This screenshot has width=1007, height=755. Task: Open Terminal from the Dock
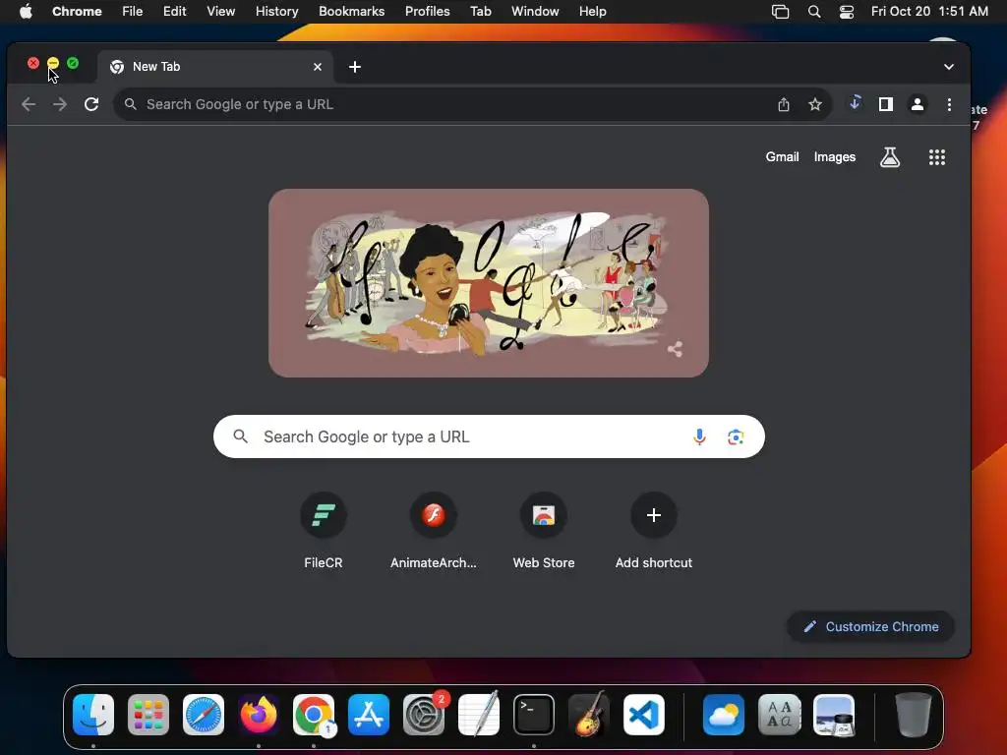[534, 715]
